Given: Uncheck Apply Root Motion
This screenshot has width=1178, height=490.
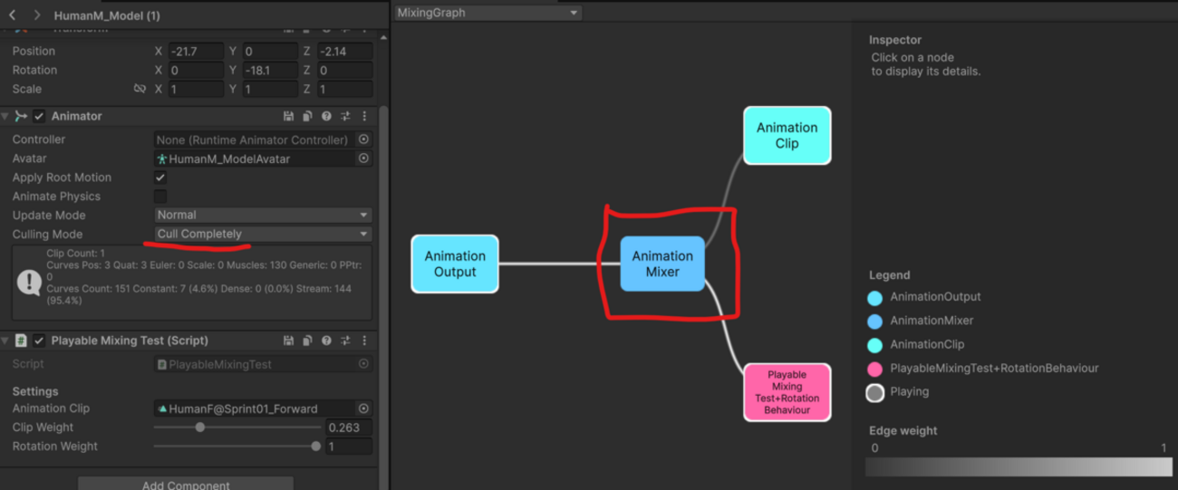Looking at the screenshot, I should pyautogui.click(x=160, y=178).
